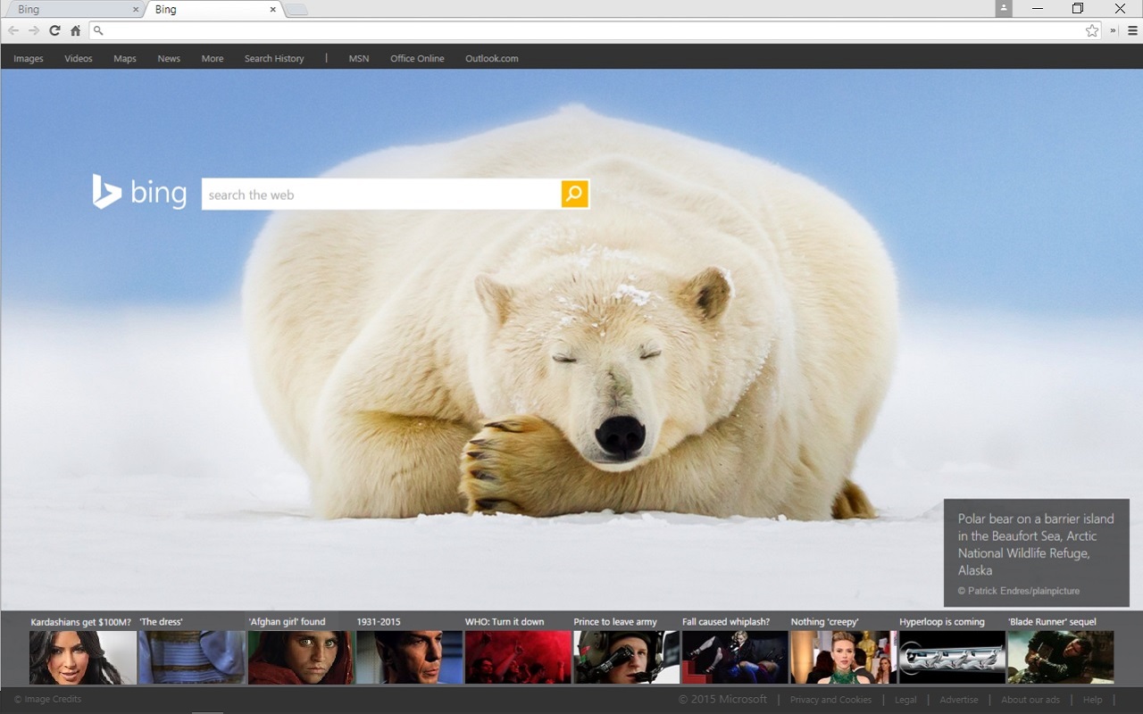Open the browser overflow menu chevron

coord(1112,29)
